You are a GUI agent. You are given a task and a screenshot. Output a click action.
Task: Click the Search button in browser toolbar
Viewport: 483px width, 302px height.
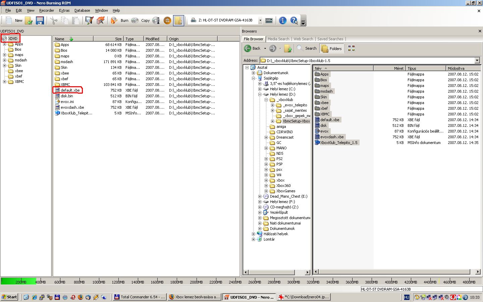coord(307,49)
